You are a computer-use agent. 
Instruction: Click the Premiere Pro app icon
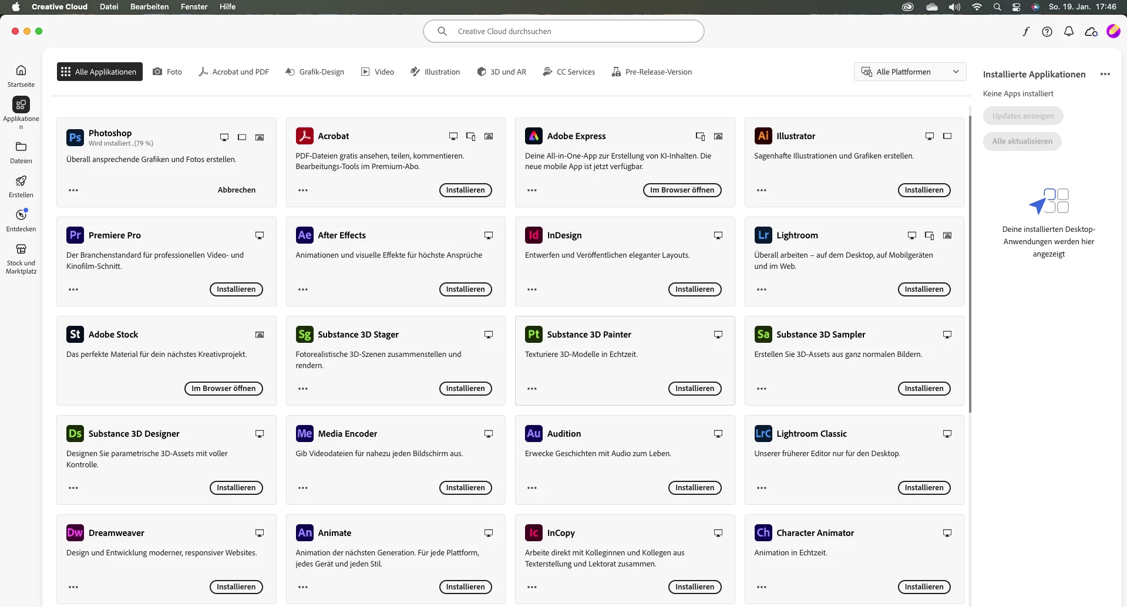75,235
